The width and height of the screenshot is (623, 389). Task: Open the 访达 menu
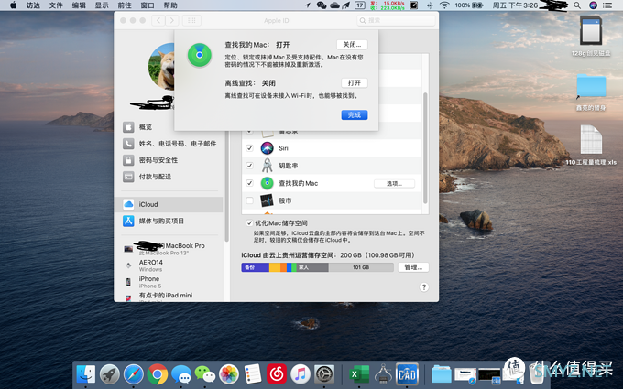point(33,5)
